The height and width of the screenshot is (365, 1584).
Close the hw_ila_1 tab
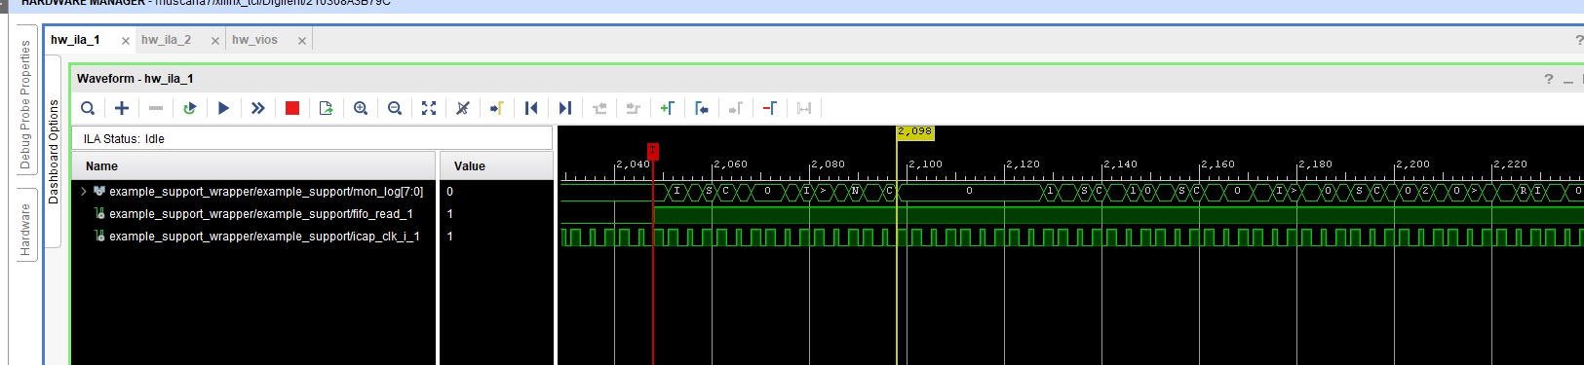[126, 41]
